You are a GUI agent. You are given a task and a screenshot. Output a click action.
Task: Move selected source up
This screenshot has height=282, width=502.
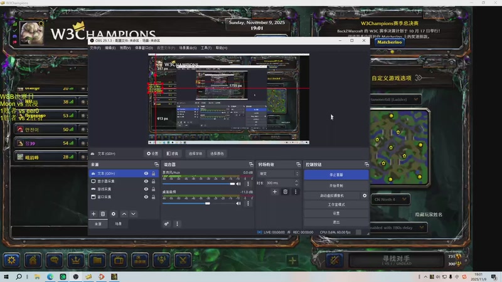point(124,214)
